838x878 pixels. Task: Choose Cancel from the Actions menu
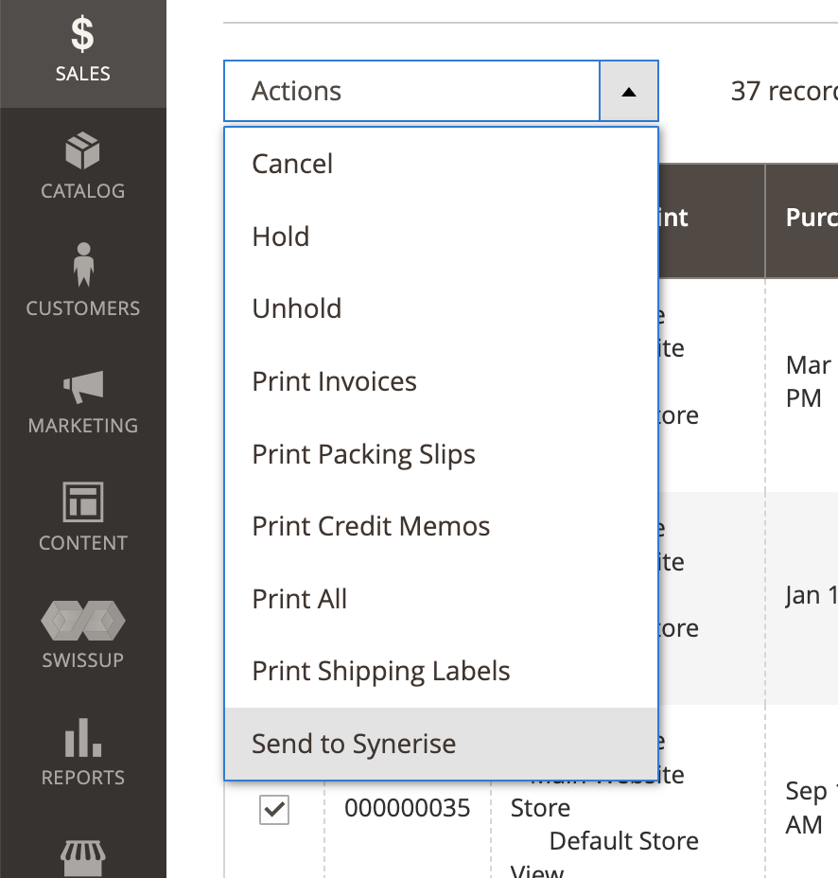coord(292,164)
